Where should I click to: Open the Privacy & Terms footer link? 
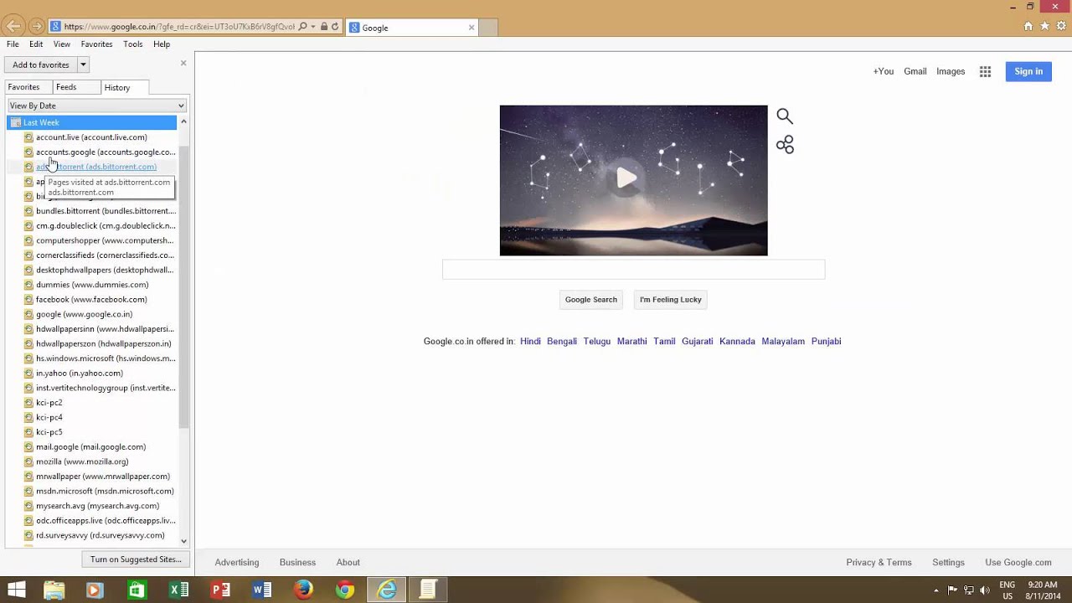(879, 563)
